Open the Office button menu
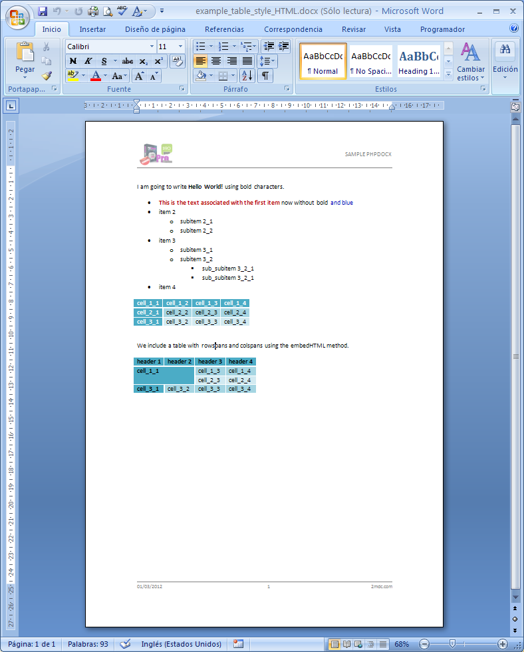Image resolution: width=524 pixels, height=652 pixels. [x=17, y=18]
